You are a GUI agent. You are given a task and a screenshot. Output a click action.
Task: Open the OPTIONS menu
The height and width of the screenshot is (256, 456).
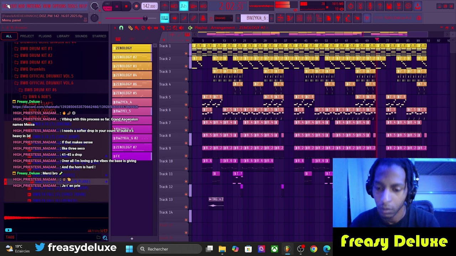[x=59, y=6]
